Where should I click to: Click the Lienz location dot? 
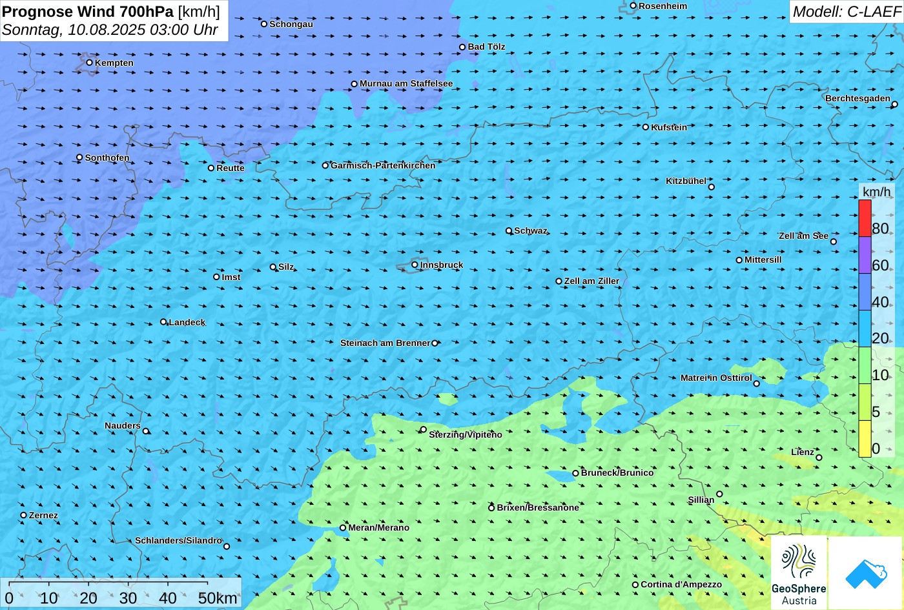point(819,458)
